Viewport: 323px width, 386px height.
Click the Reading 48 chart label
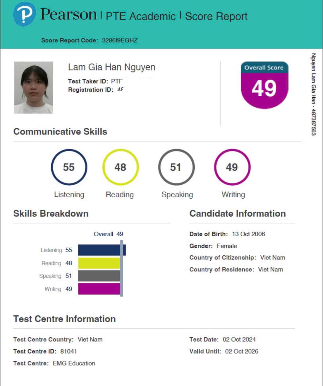pos(57,263)
